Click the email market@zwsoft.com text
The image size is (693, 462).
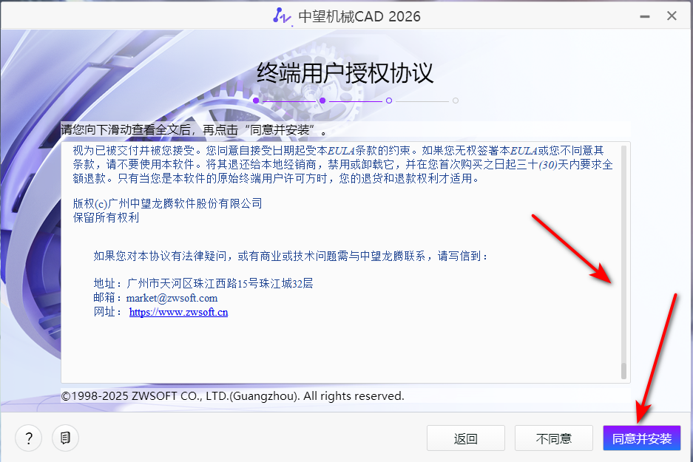click(172, 298)
